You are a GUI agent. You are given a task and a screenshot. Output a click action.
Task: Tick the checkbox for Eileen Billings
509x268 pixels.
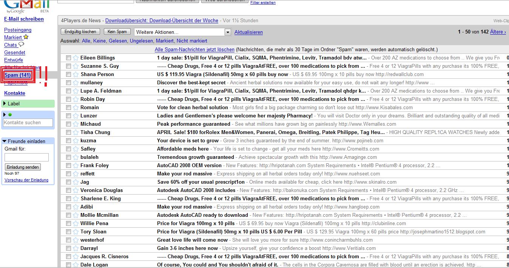68,58
